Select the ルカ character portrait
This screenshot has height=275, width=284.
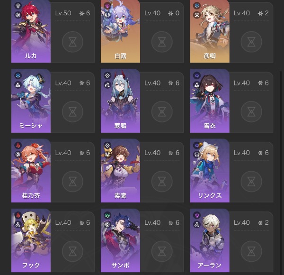tap(31, 31)
